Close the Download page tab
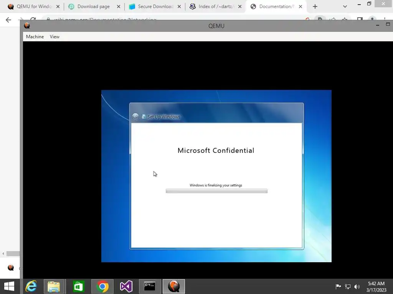The image size is (393, 294). point(119,7)
